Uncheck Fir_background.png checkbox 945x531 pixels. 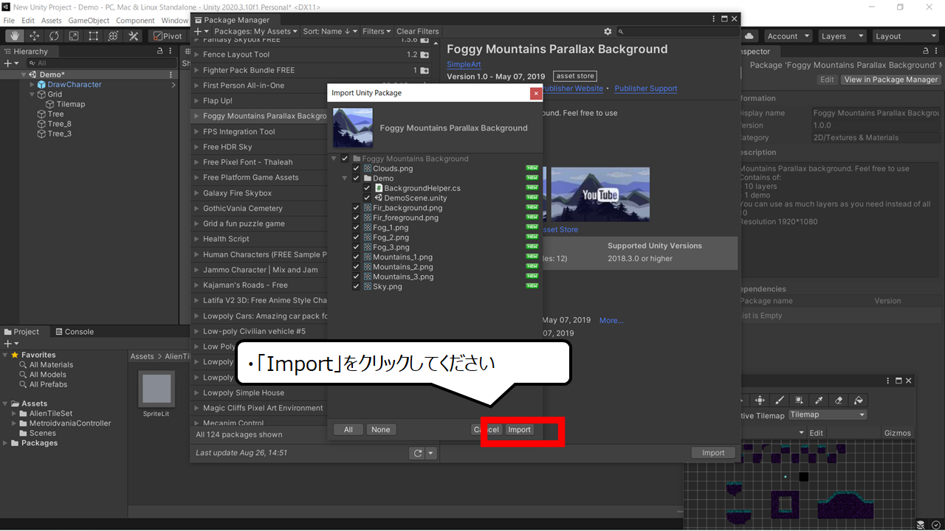click(x=357, y=208)
